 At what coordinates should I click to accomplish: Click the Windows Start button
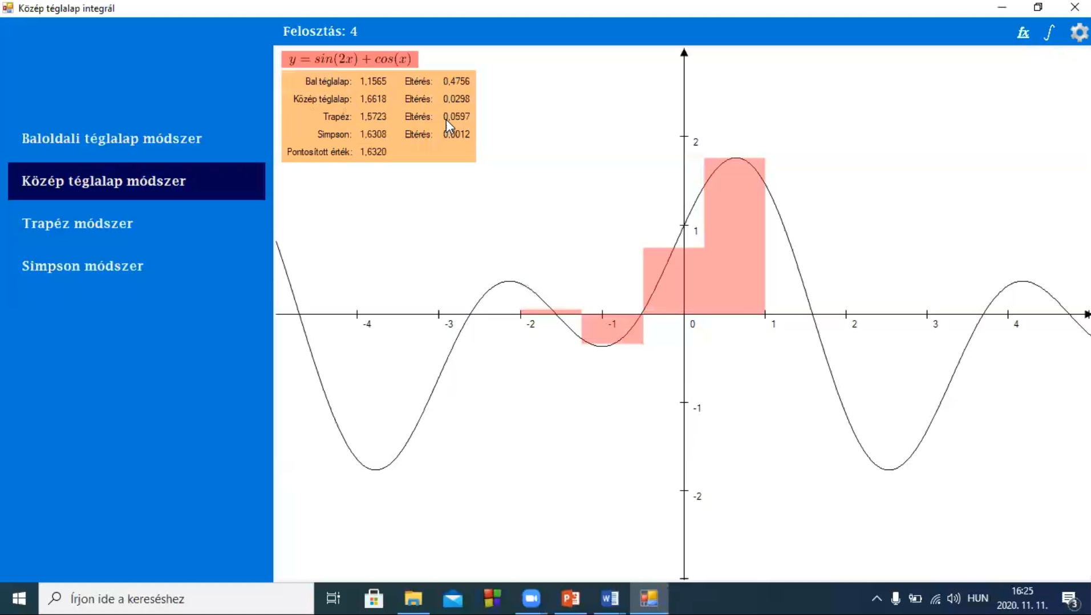(x=19, y=598)
